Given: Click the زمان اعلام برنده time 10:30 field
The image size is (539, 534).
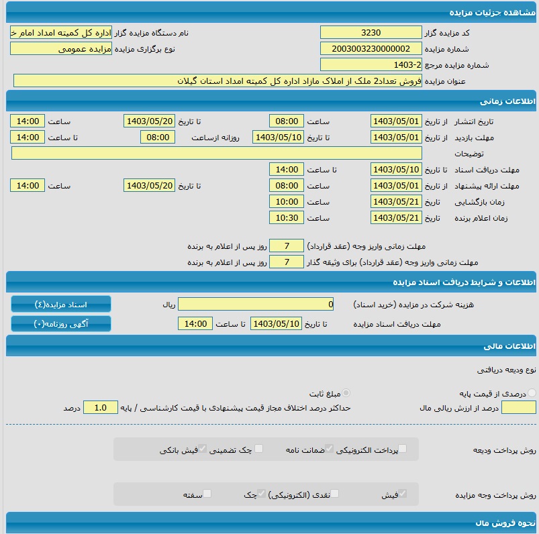Looking at the screenshot, I should [x=287, y=217].
